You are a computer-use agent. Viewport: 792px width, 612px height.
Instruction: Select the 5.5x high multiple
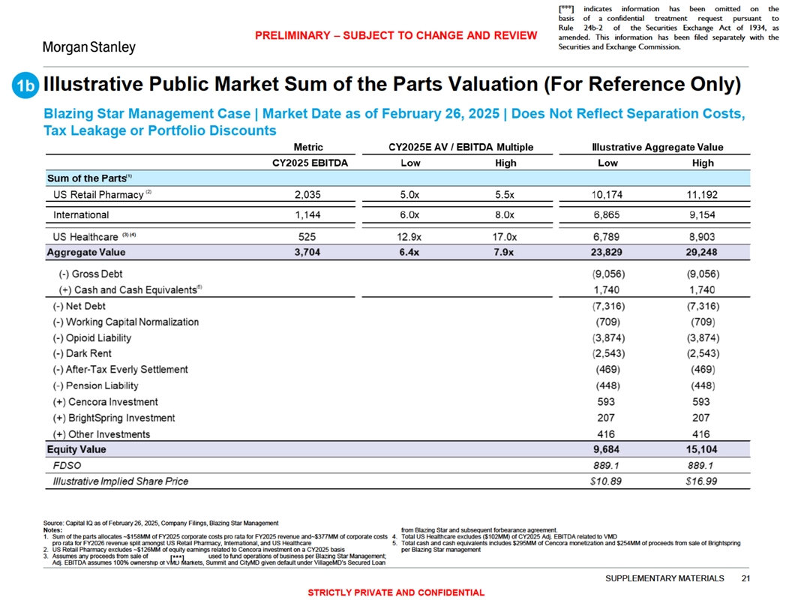pyautogui.click(x=505, y=194)
